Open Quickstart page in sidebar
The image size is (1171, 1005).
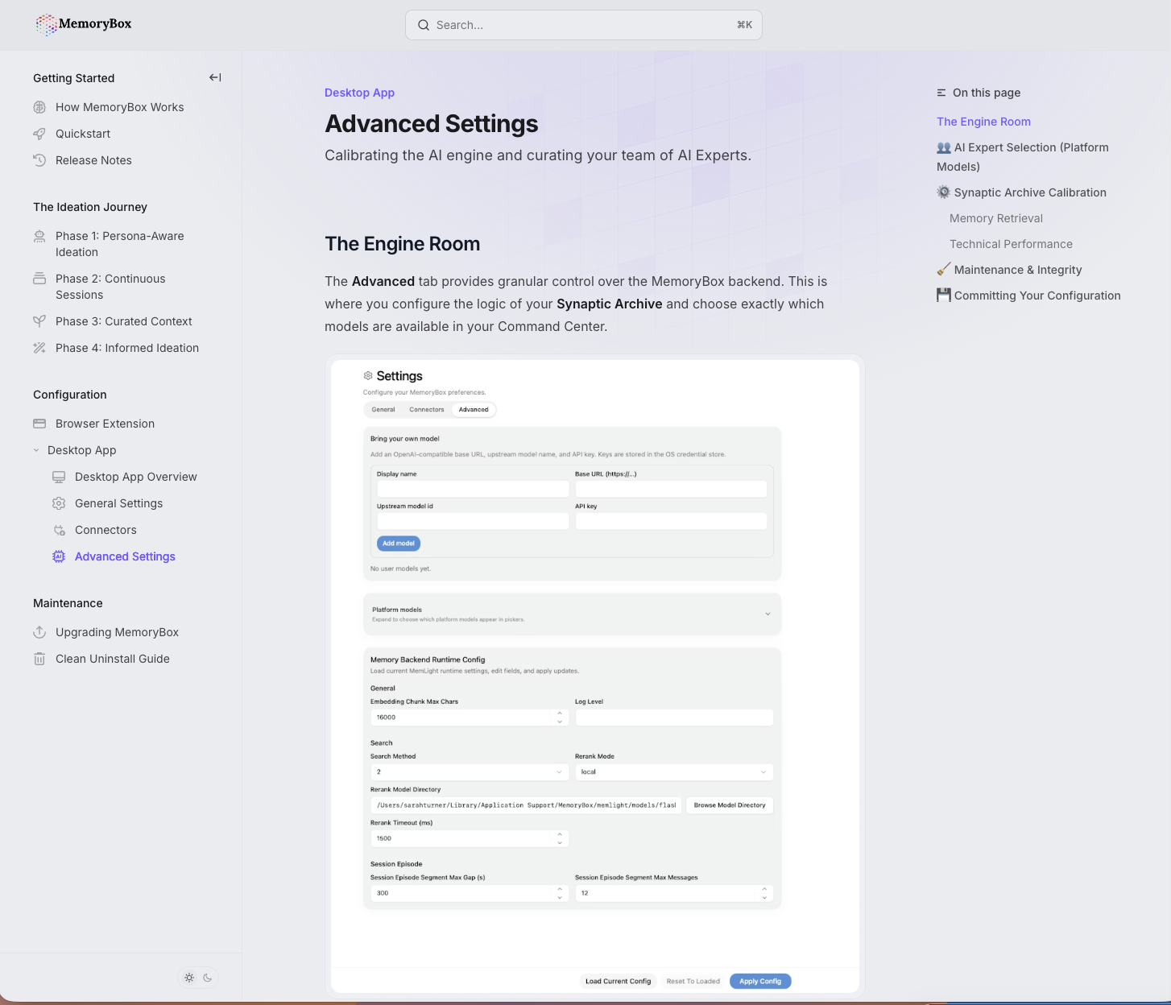click(x=83, y=134)
